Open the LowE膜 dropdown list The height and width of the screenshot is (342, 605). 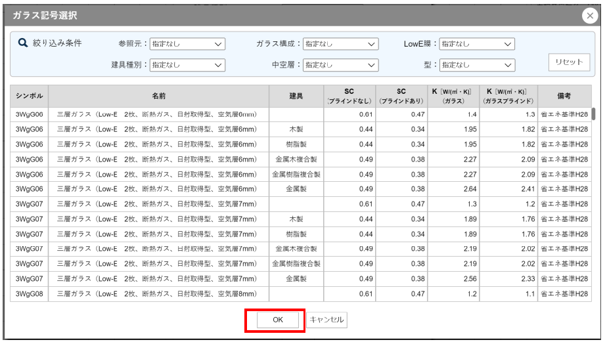476,44
